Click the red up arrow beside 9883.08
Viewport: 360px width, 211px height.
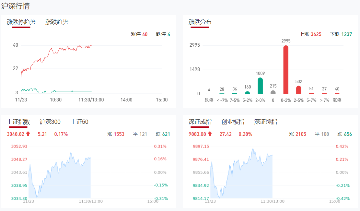pyautogui.click(x=210, y=134)
